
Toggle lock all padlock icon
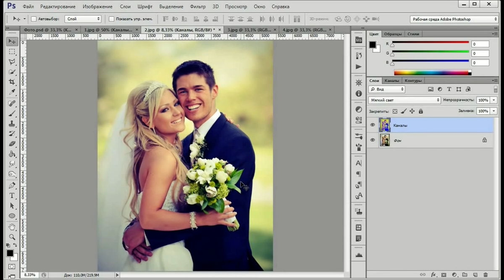coord(420,111)
